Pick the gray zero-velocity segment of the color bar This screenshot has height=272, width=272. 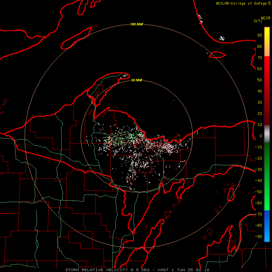pos(267,134)
